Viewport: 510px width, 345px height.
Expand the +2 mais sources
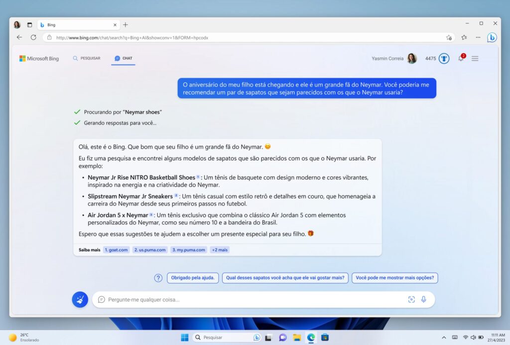point(220,250)
